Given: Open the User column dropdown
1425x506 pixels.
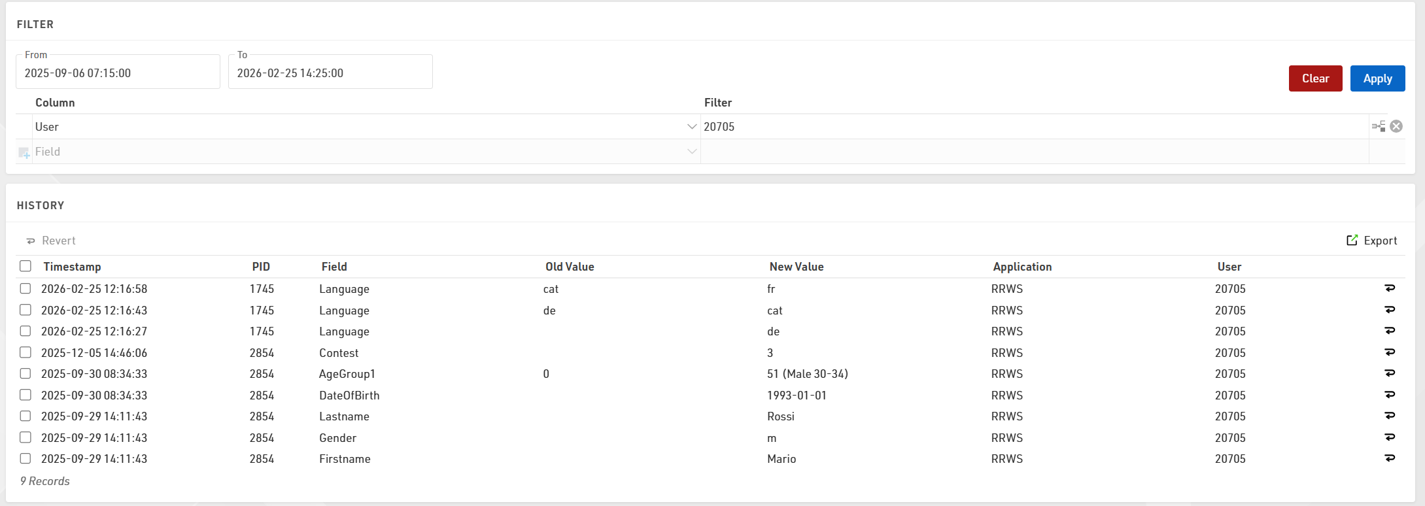Looking at the screenshot, I should tap(691, 127).
